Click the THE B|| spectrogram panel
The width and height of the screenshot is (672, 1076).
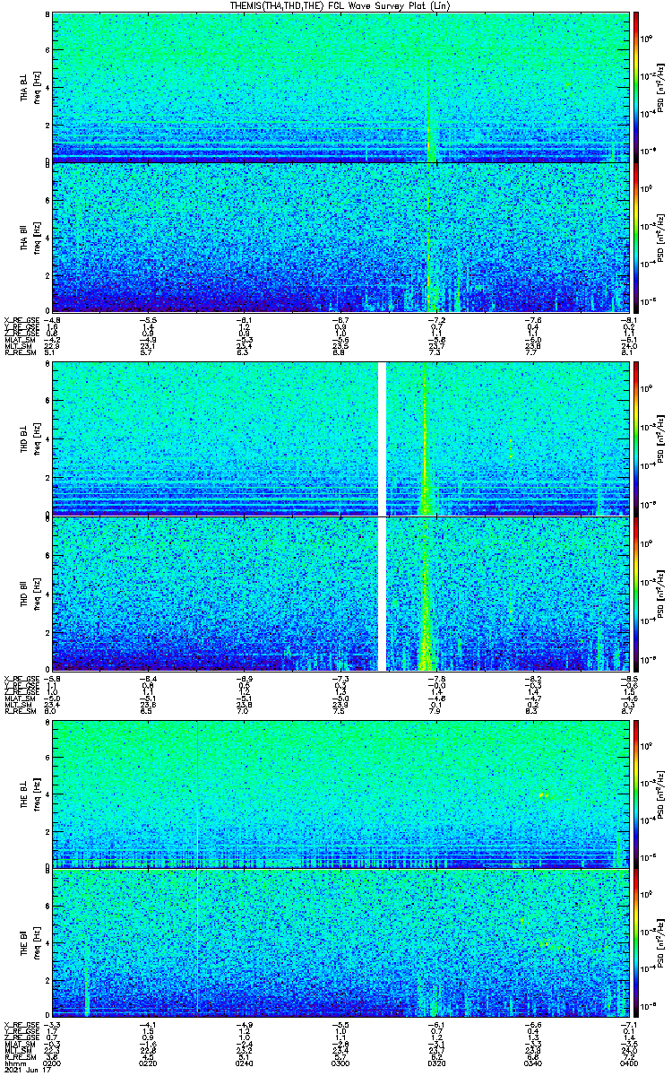(x=339, y=942)
